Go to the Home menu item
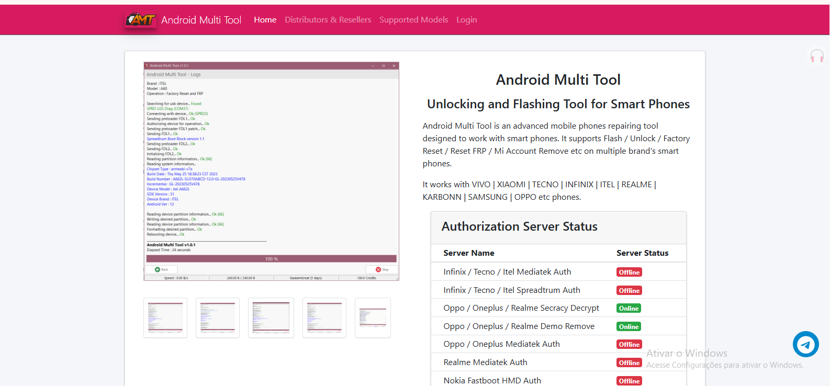The width and height of the screenshot is (830, 386). tap(265, 20)
